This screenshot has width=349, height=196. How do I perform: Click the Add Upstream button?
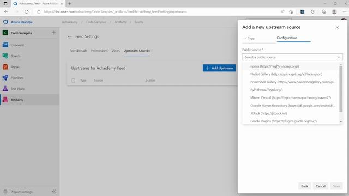(x=219, y=68)
